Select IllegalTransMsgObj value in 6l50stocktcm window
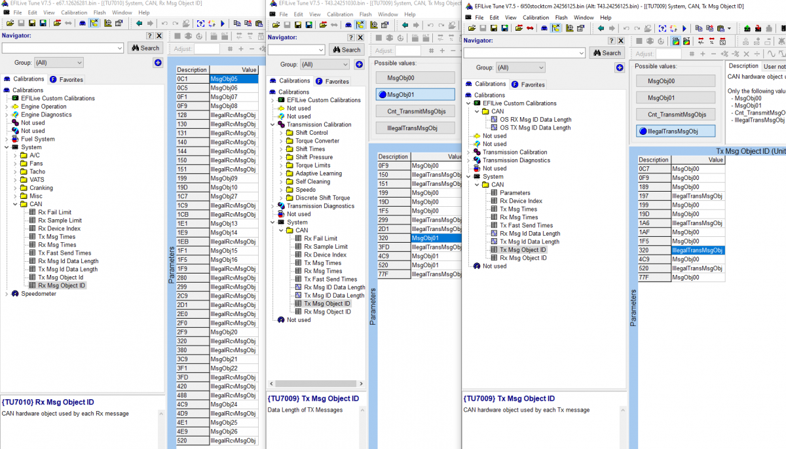This screenshot has height=449, width=786. [675, 132]
